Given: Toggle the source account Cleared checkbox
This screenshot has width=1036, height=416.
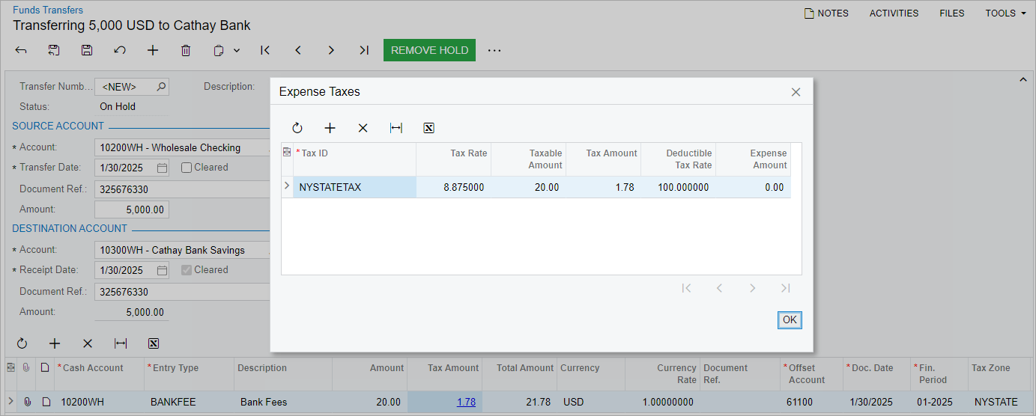Looking at the screenshot, I should [187, 168].
